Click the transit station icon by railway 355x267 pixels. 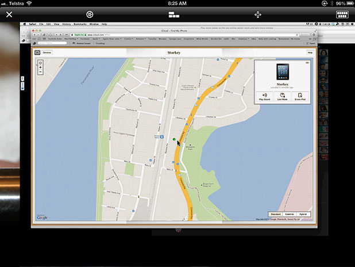click(x=162, y=136)
